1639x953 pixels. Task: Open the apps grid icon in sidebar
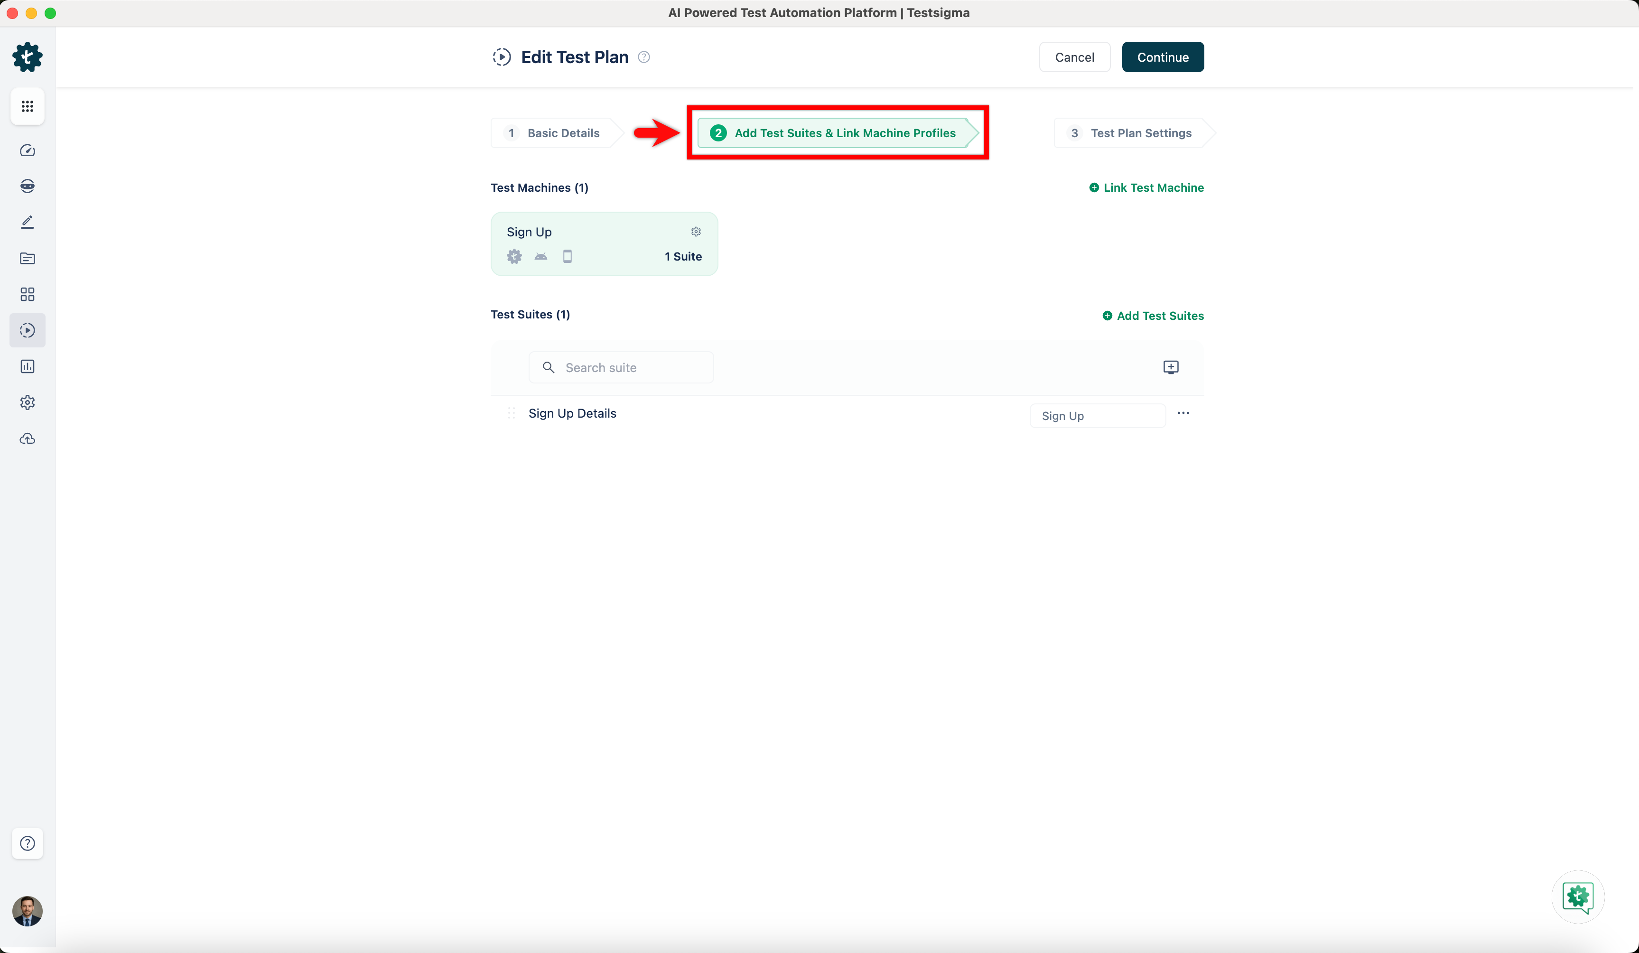[28, 106]
